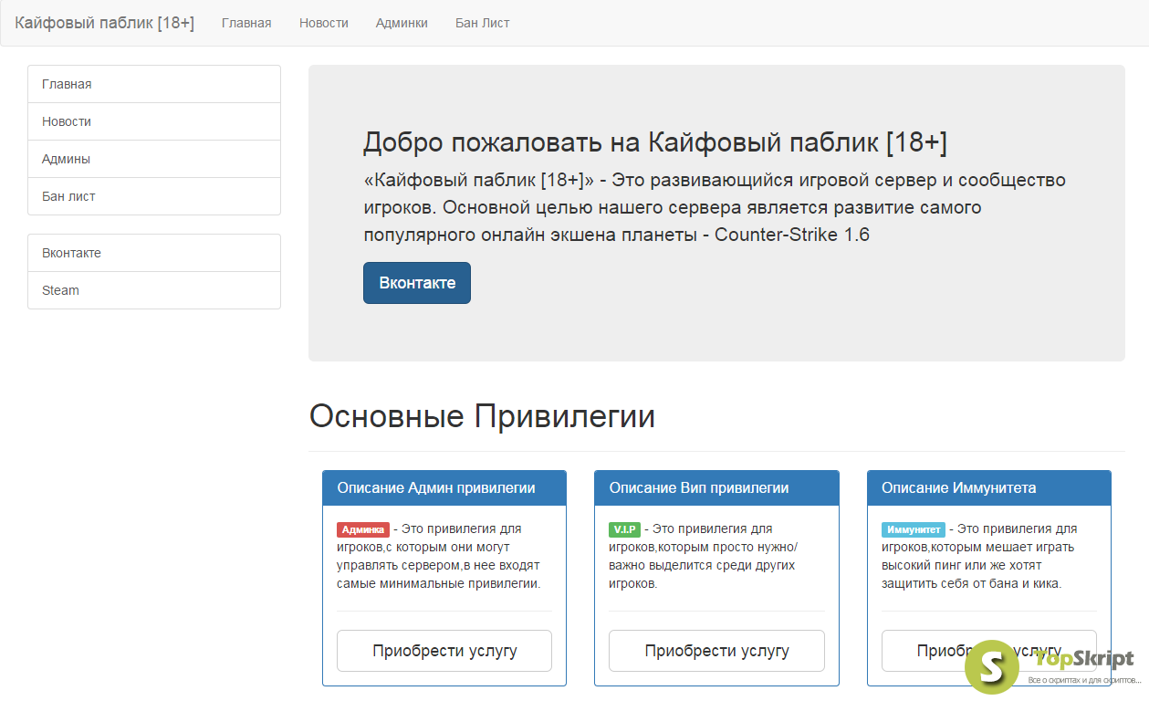Click the text "важно выделится среди других" in Вип card

[702, 565]
